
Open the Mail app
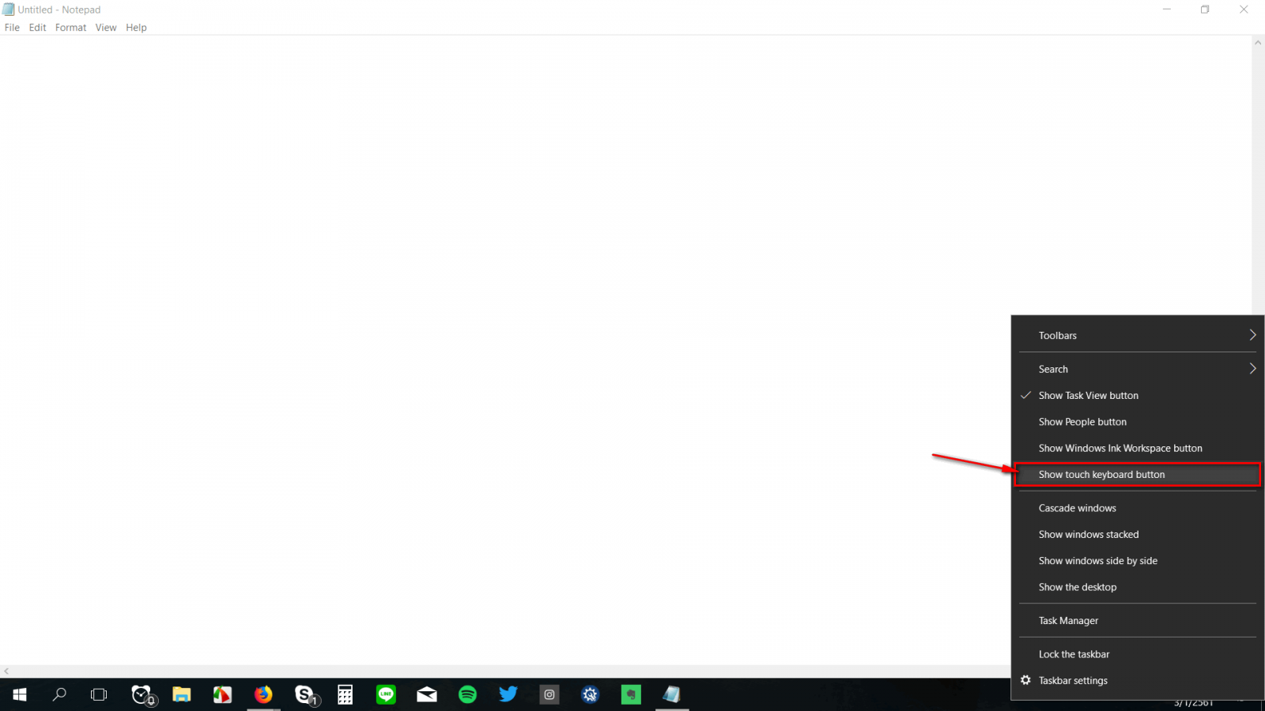pos(427,694)
